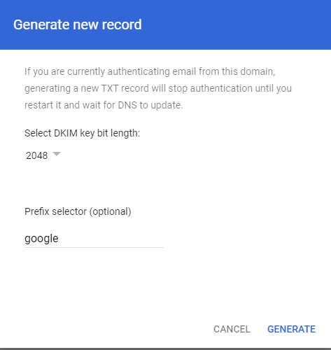The height and width of the screenshot is (350, 331).
Task: Click the Generate new record dialog title
Action: pos(78,24)
